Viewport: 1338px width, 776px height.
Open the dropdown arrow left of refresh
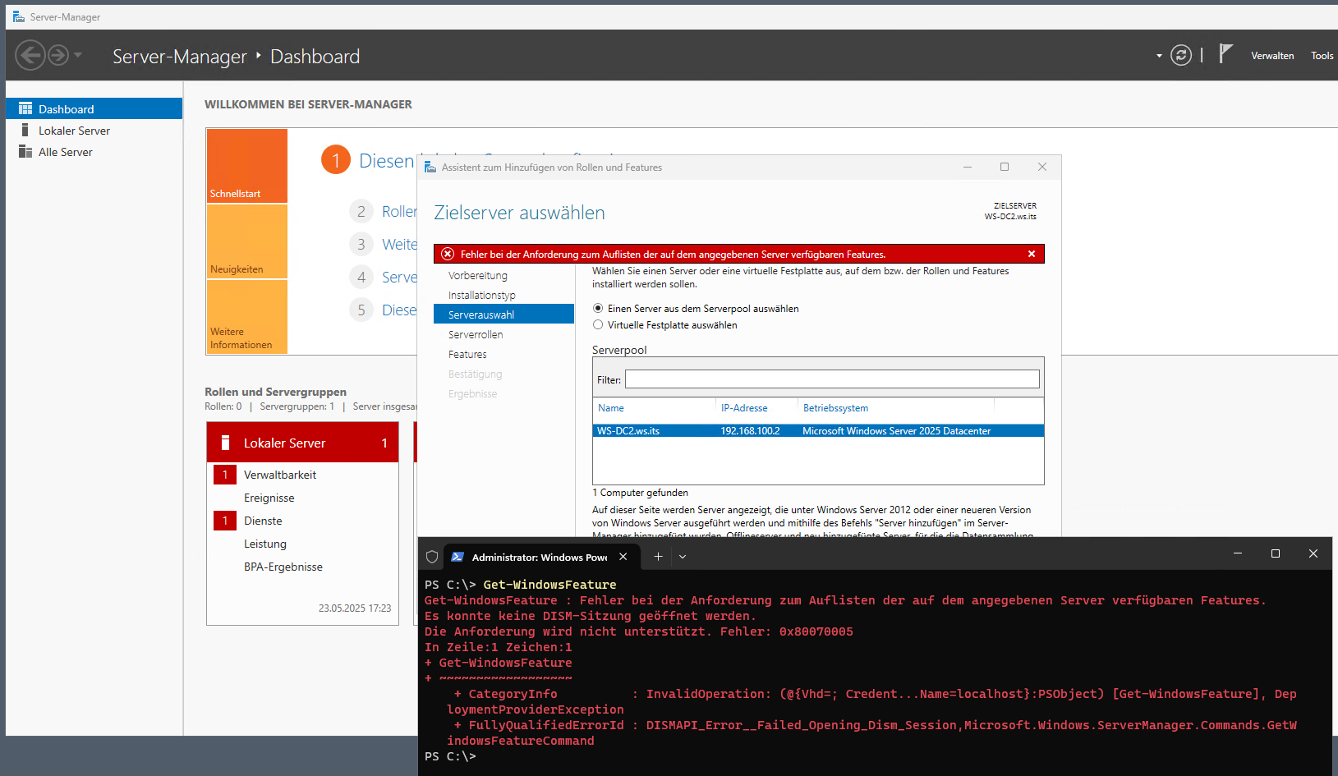pyautogui.click(x=1159, y=56)
